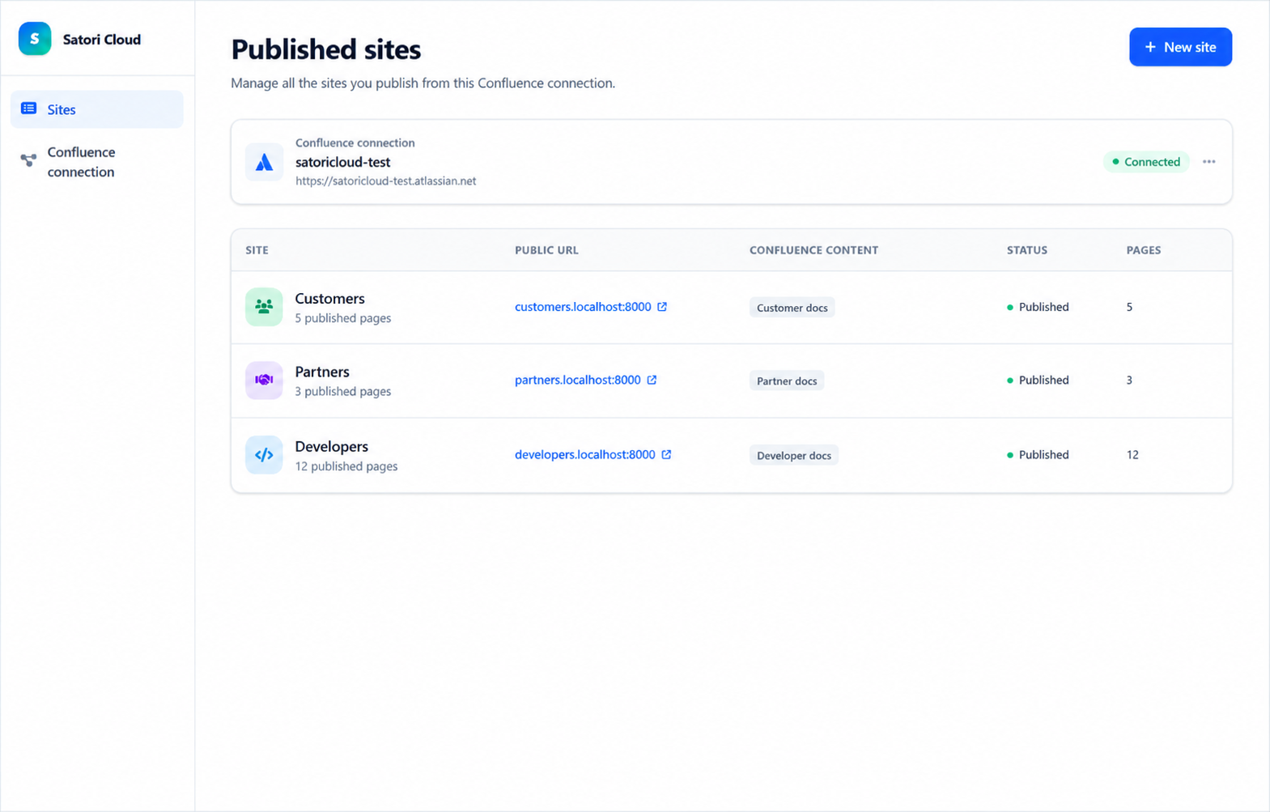The height and width of the screenshot is (812, 1270).
Task: Open the Customers site row title
Action: point(329,299)
